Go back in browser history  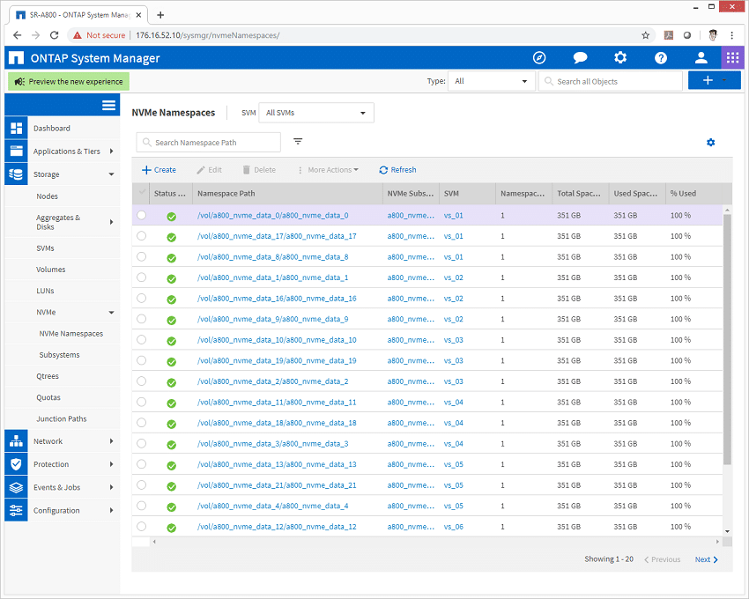click(x=18, y=35)
